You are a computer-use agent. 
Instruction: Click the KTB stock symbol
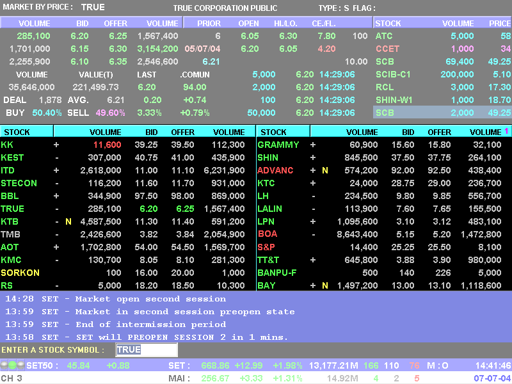point(10,221)
